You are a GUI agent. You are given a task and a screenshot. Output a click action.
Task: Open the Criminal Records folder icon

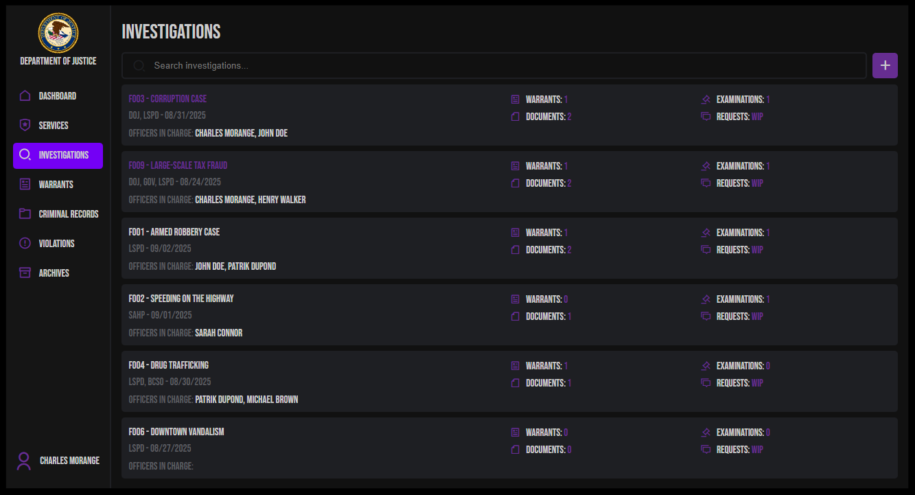[23, 214]
